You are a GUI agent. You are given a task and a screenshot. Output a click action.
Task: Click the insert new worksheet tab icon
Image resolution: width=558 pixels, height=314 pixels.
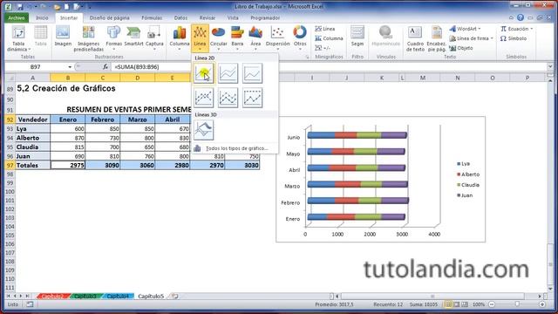point(174,296)
